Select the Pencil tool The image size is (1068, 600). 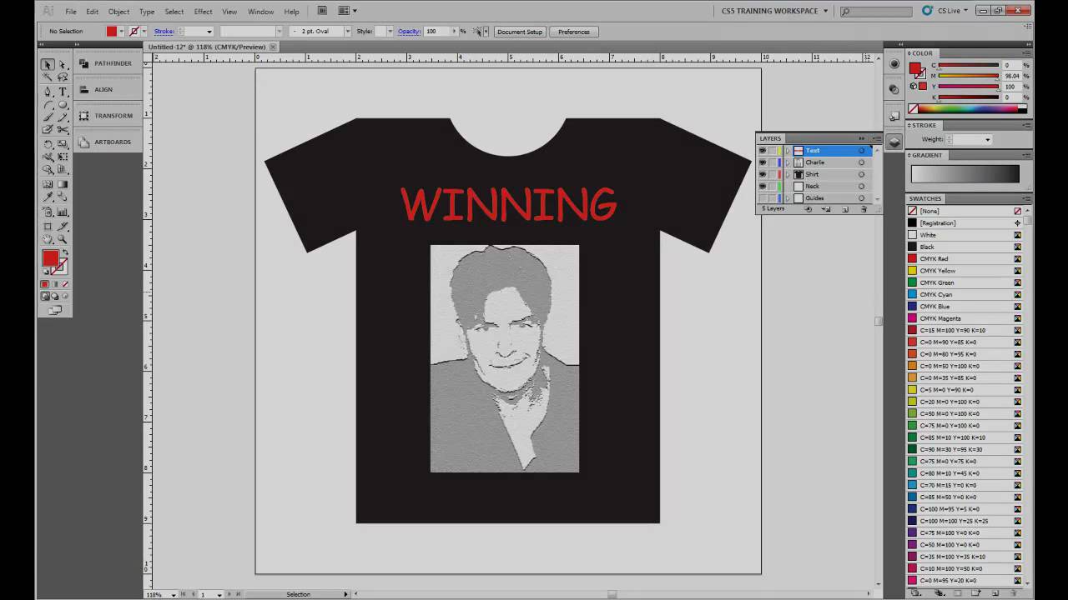click(63, 117)
